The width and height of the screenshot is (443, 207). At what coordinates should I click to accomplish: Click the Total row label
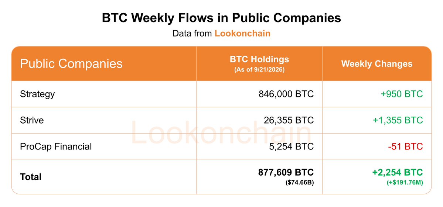pos(31,177)
